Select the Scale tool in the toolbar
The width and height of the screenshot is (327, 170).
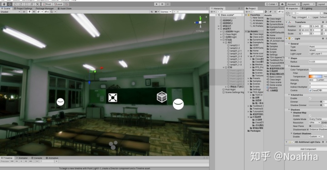coord(21,4)
